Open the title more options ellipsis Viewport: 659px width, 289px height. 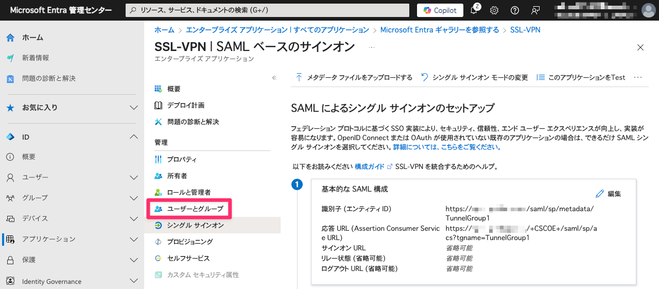point(372,47)
